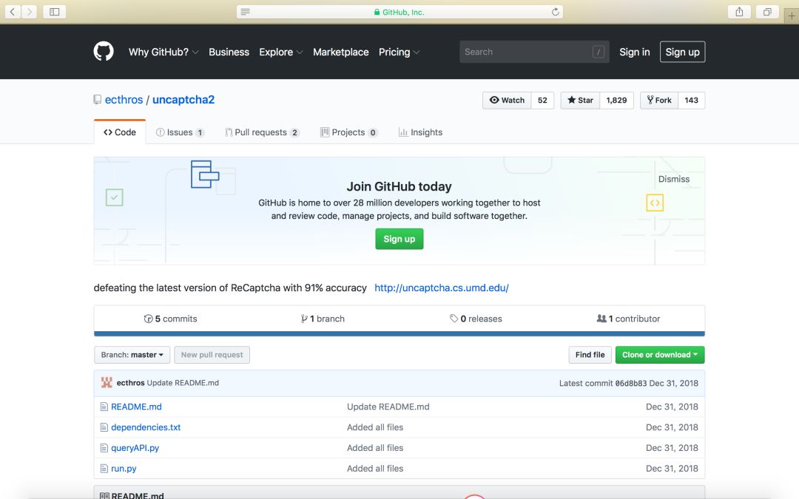Click the fork count 143
This screenshot has height=499, width=799.
click(x=692, y=100)
